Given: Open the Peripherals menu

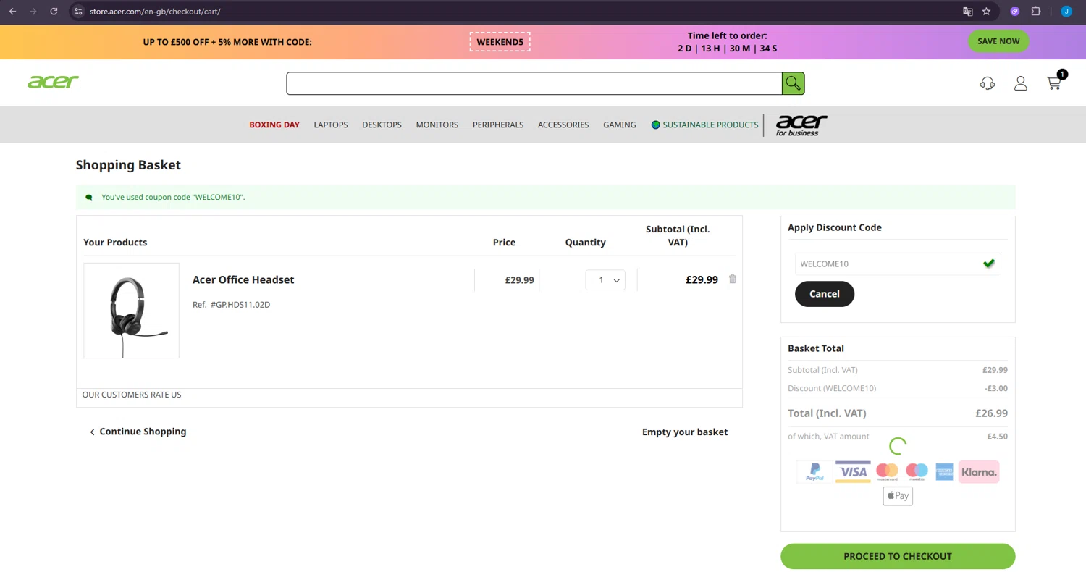Looking at the screenshot, I should point(498,125).
